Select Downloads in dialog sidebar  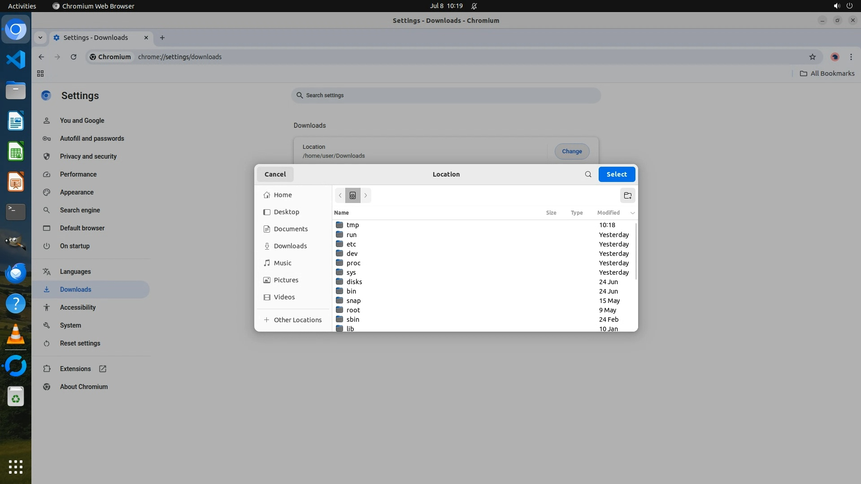(290, 246)
